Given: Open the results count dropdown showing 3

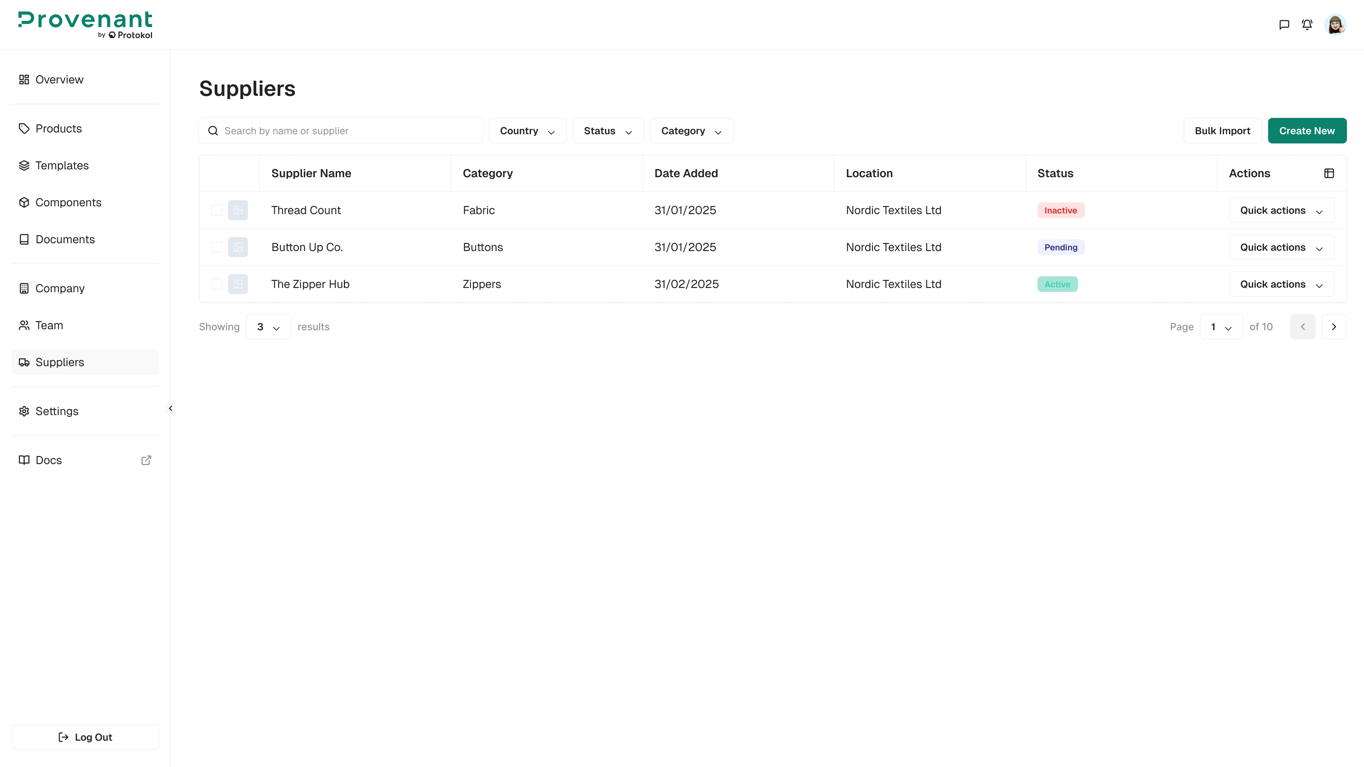Looking at the screenshot, I should tap(268, 327).
